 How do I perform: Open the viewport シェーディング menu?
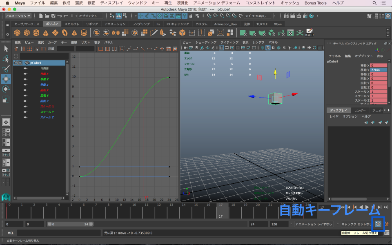click(x=206, y=42)
